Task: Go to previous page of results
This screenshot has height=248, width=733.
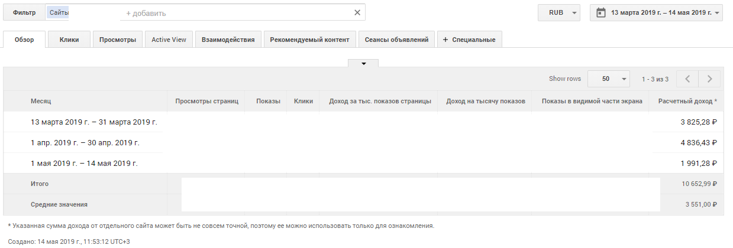Action: pyautogui.click(x=687, y=79)
